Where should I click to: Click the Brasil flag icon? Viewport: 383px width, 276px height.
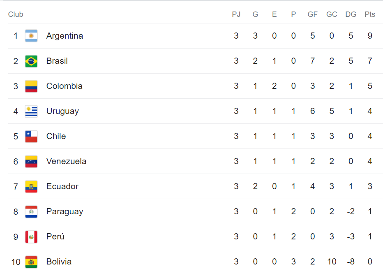(31, 61)
